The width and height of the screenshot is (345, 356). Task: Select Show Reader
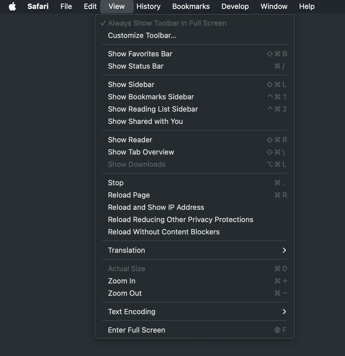(195, 140)
